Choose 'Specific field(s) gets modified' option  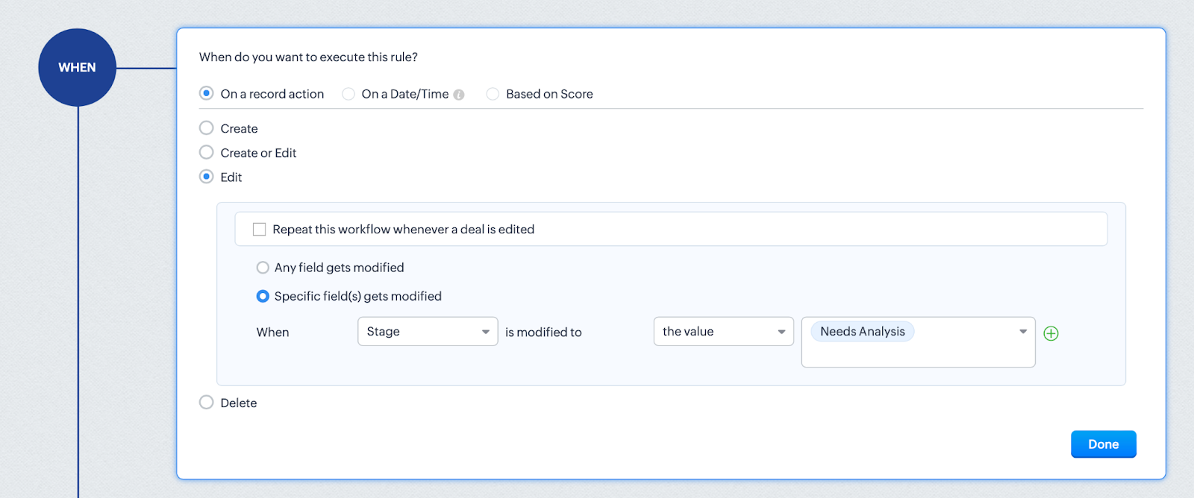pos(263,296)
